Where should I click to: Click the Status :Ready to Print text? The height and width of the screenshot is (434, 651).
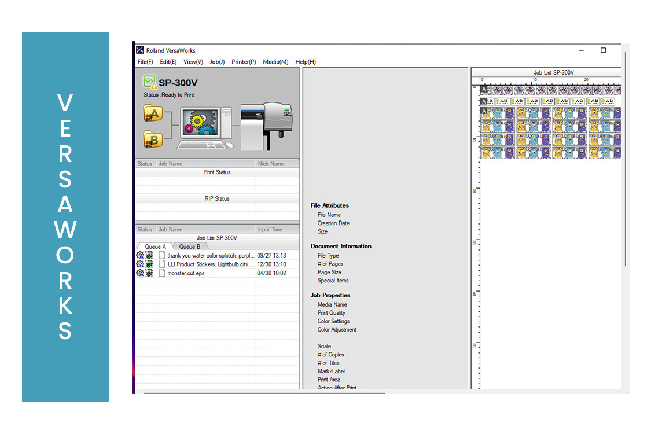click(x=169, y=95)
